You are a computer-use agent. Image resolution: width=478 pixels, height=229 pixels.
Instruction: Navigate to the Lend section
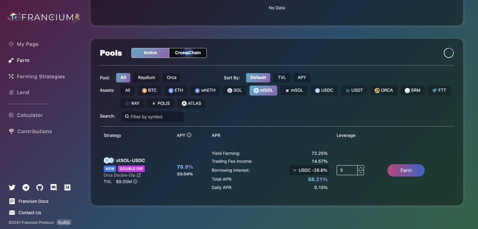pos(23,92)
